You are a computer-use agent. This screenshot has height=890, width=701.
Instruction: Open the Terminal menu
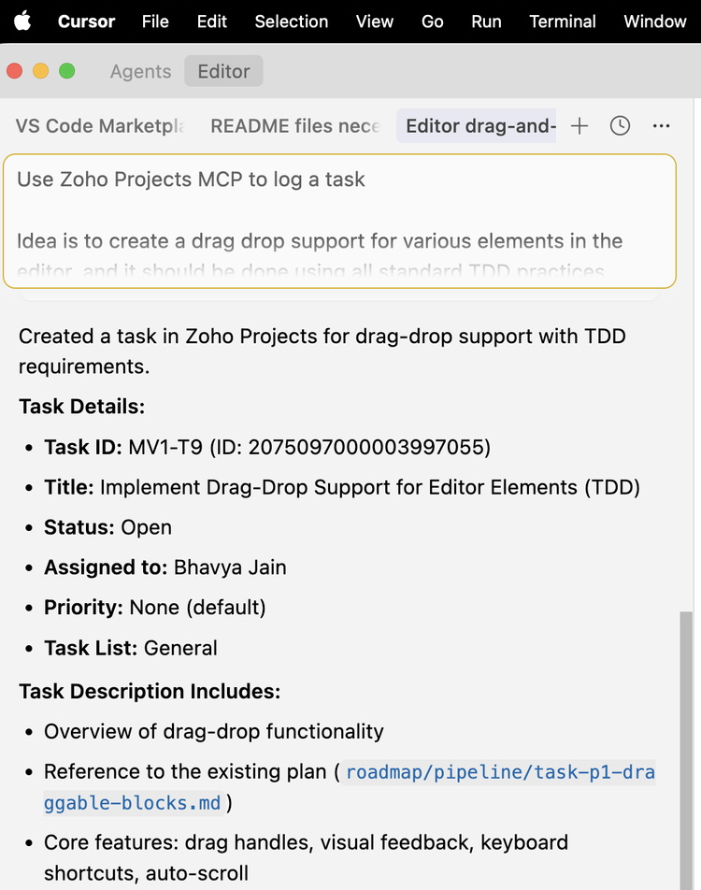point(563,22)
